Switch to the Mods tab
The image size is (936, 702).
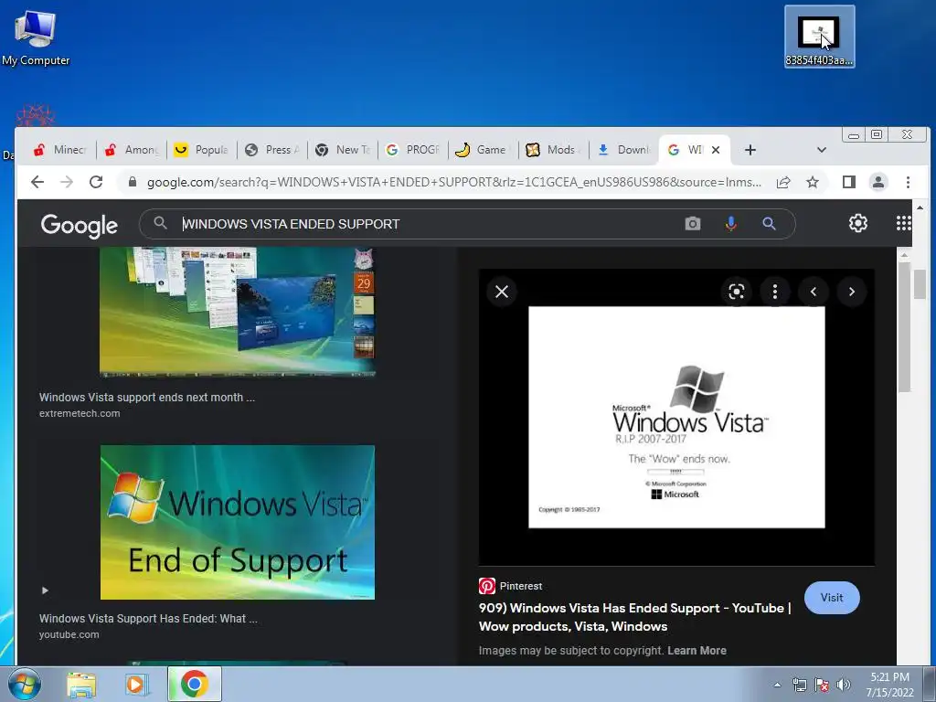(x=554, y=150)
